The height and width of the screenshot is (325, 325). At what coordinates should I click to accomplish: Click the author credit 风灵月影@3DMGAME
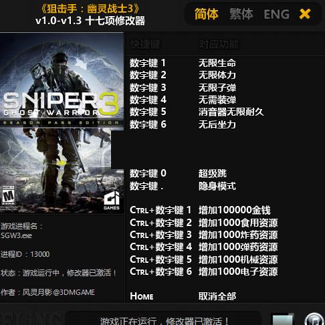[x=58, y=292]
